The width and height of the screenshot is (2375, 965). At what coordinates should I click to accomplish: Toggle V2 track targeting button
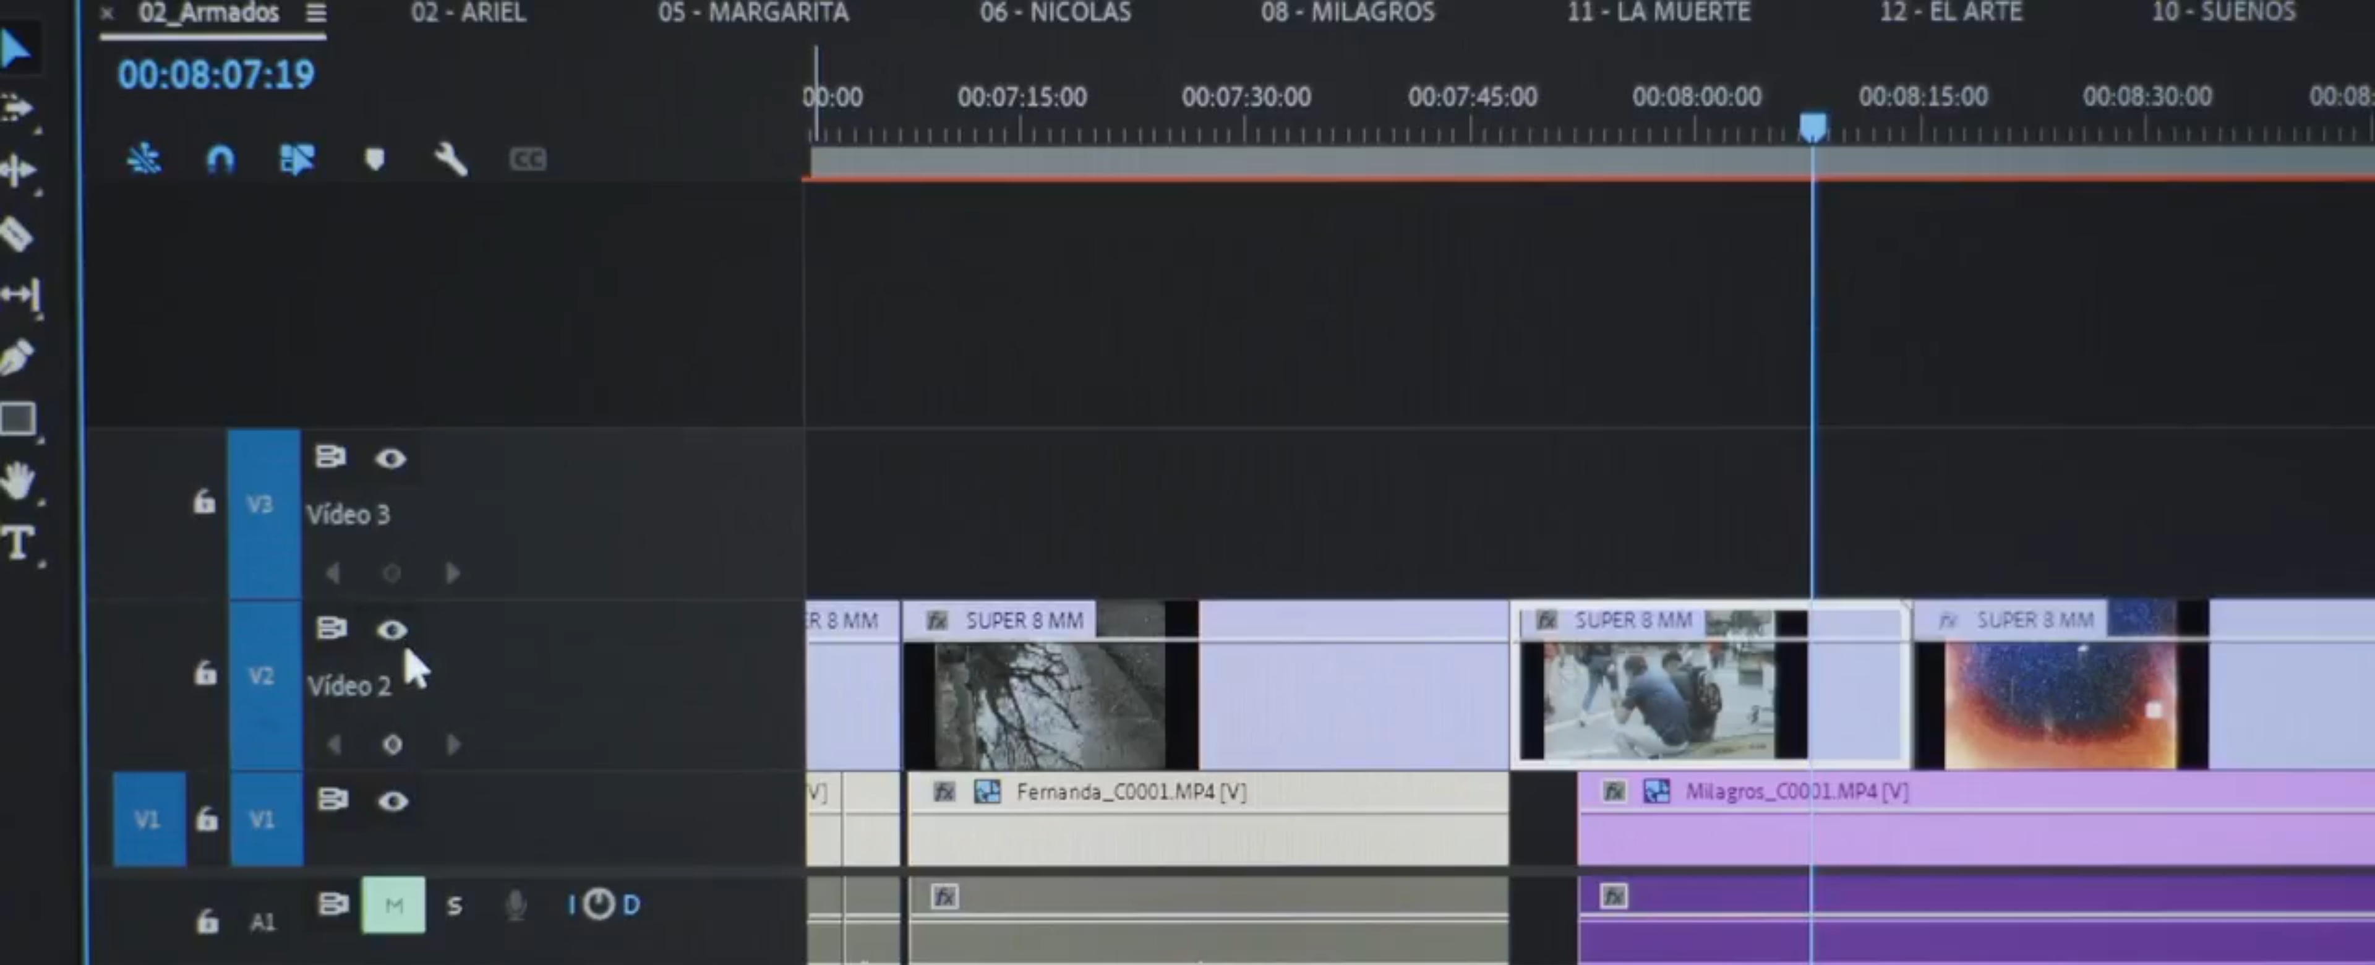265,685
